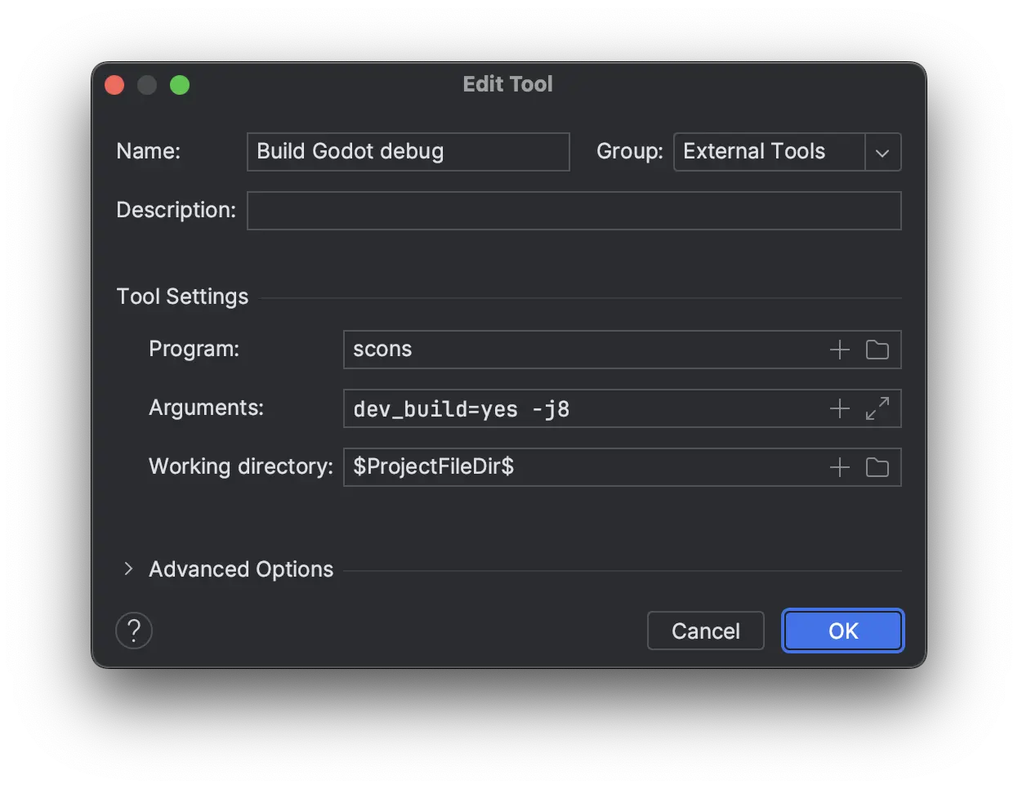Browse for a Working directory via folder icon
Image resolution: width=1018 pixels, height=789 pixels.
pyautogui.click(x=877, y=466)
